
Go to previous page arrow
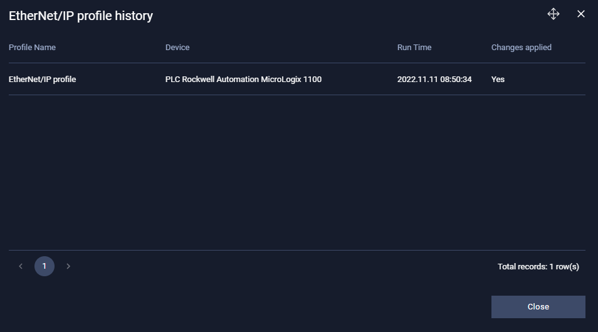(x=21, y=266)
